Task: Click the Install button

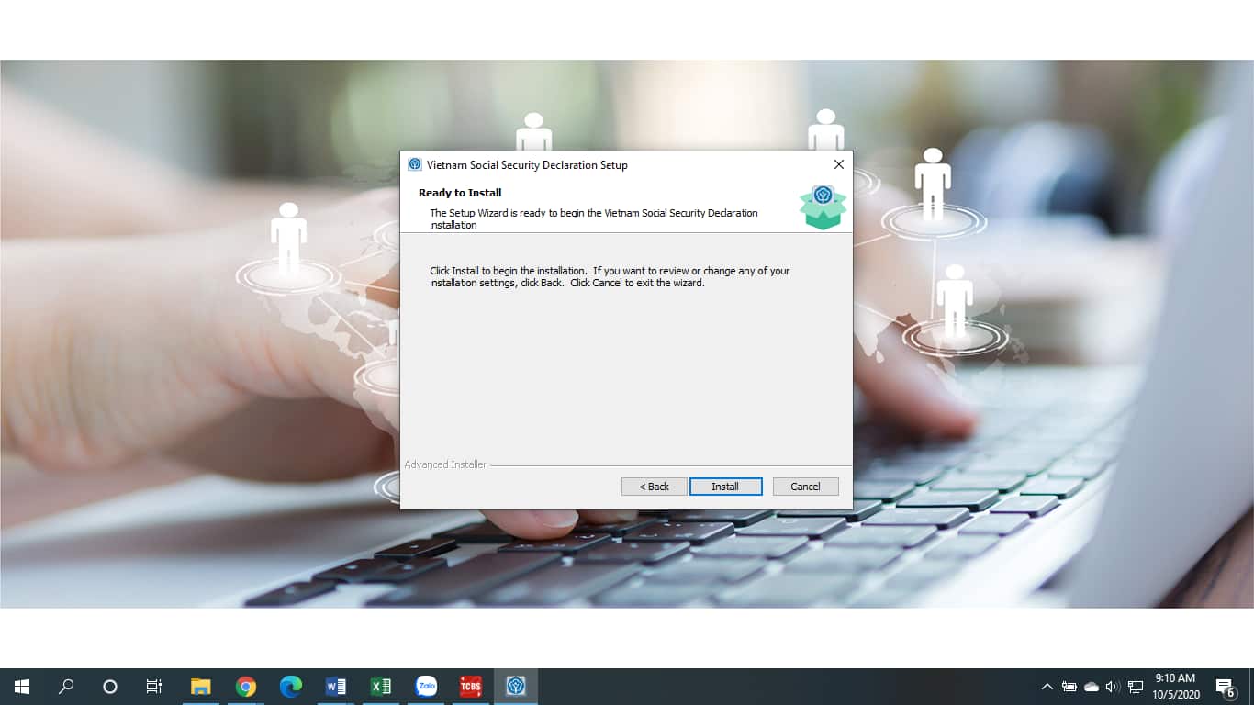Action: tap(725, 487)
